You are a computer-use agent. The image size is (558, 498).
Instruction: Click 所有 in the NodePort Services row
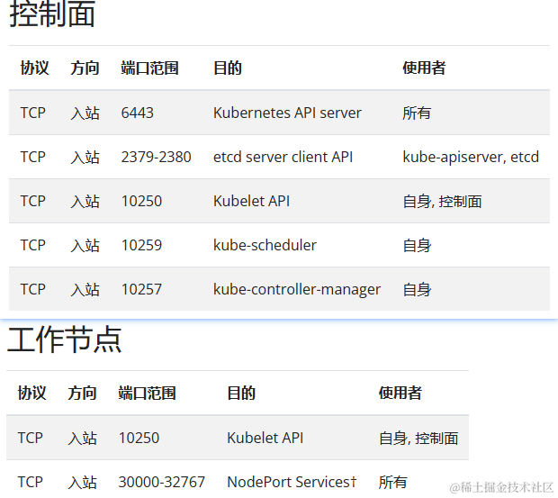[x=393, y=482]
